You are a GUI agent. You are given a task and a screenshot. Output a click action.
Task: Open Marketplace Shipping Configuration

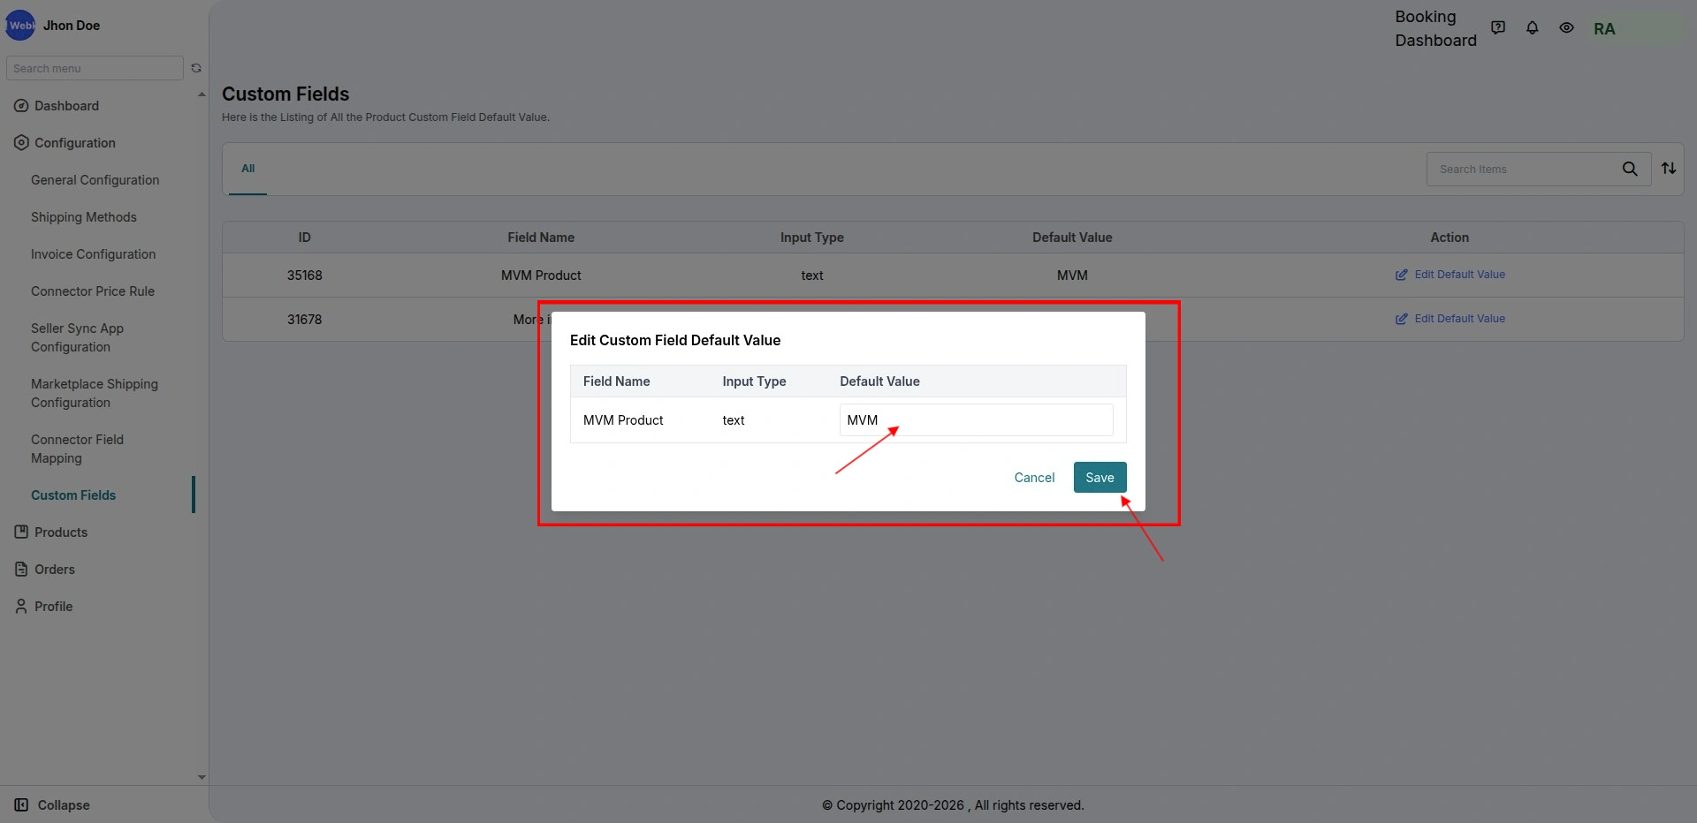tap(95, 393)
